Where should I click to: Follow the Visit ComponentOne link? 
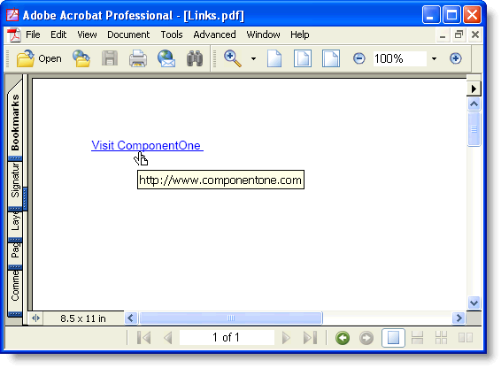point(147,145)
